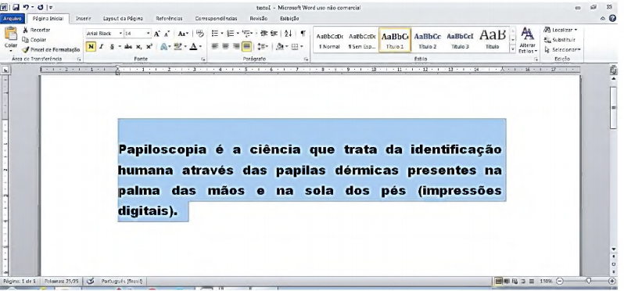Open Fonte dialog launcher
Viewport: 624px width, 291px height.
[x=203, y=59]
